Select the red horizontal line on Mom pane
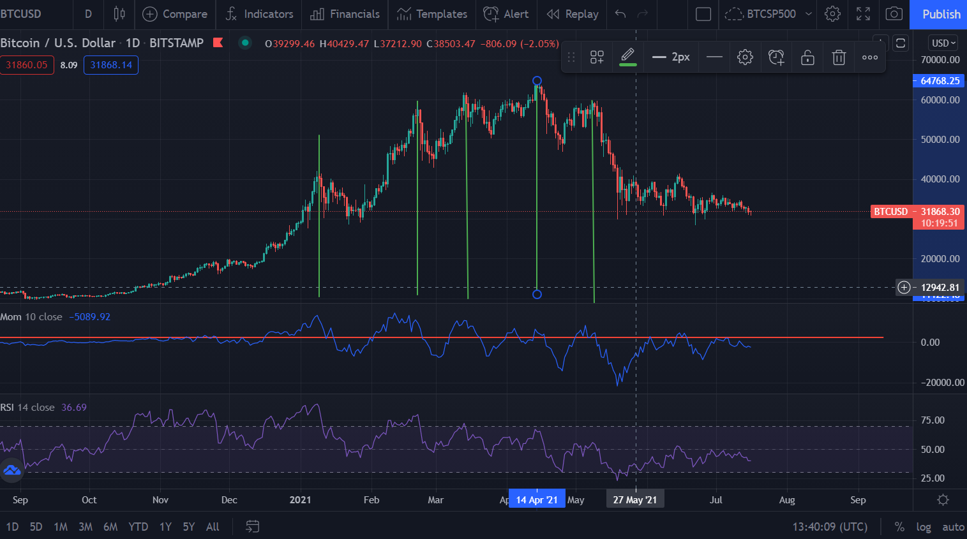Viewport: 967px width, 539px height. [442, 337]
